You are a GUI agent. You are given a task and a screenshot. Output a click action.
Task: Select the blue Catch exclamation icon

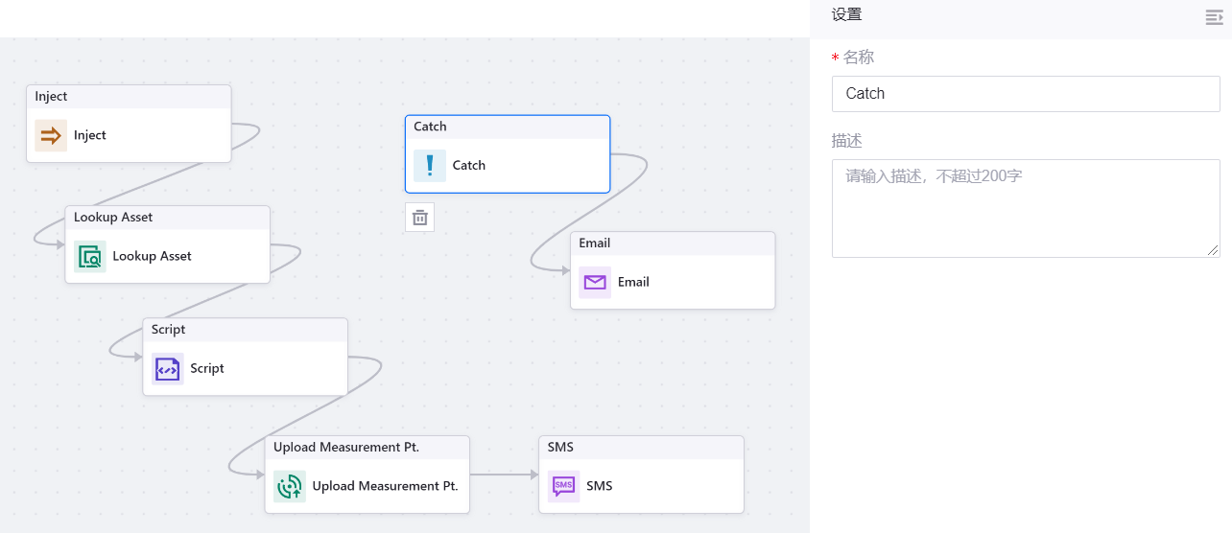pyautogui.click(x=430, y=166)
